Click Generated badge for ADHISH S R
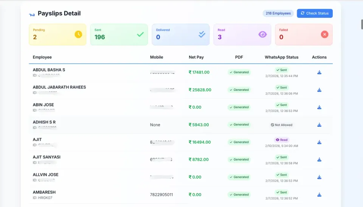 239,125
